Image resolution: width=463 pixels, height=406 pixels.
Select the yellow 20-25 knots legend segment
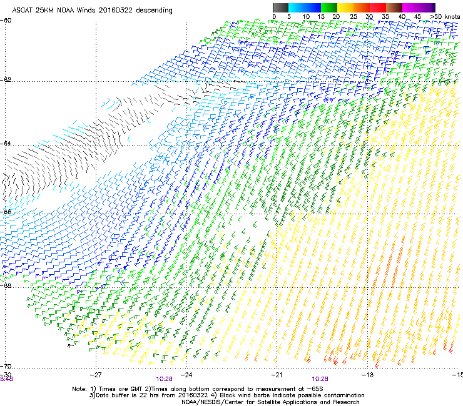[x=345, y=7]
